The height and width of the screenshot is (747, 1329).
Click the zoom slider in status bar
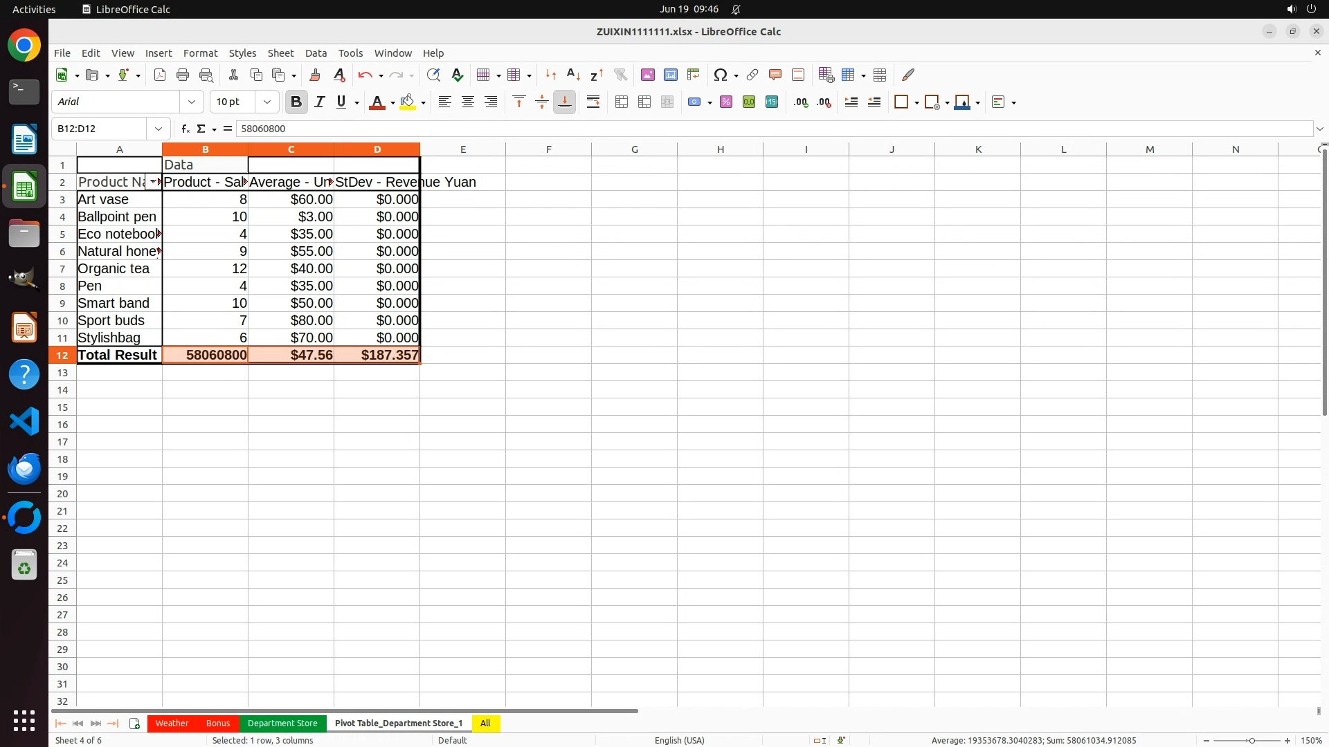click(1251, 740)
